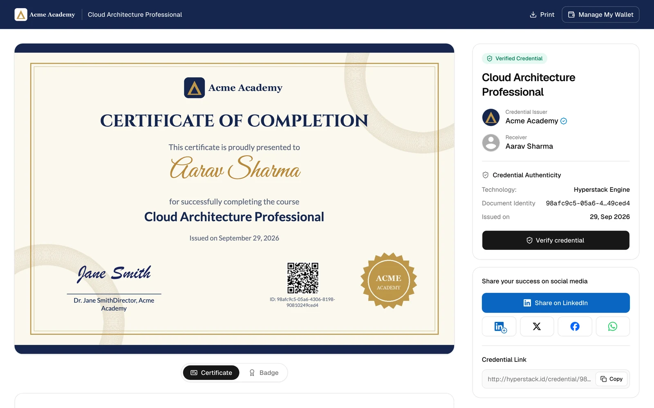Click 'Dr. Jane SmithDirector, Acme Academy' caption
The width and height of the screenshot is (654, 408).
coord(114,304)
